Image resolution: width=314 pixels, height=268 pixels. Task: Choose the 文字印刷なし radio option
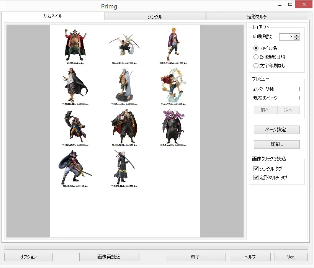coord(269,65)
